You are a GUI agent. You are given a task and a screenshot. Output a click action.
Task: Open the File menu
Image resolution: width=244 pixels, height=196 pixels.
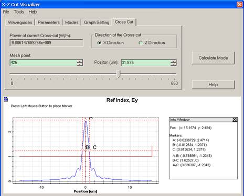(x=6, y=12)
